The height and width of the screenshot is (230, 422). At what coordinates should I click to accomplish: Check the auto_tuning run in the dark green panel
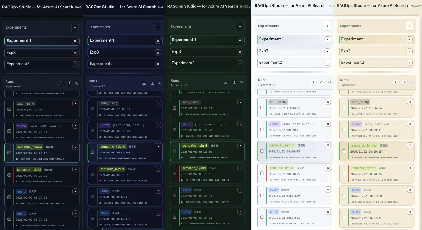click(174, 108)
